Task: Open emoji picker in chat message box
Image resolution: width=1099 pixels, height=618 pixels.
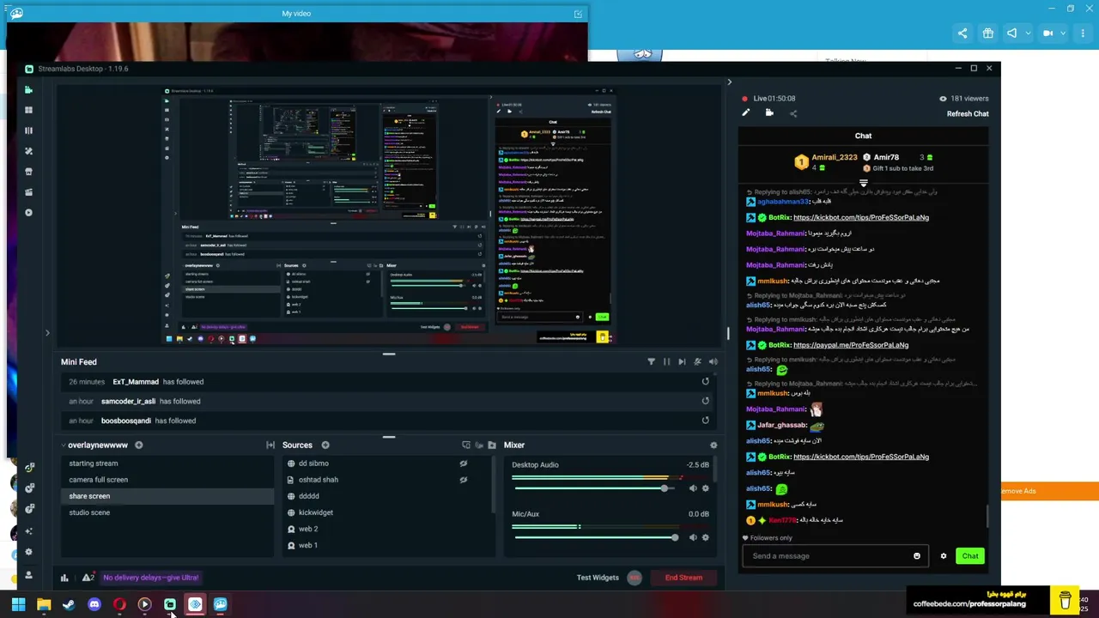Action: pyautogui.click(x=917, y=556)
